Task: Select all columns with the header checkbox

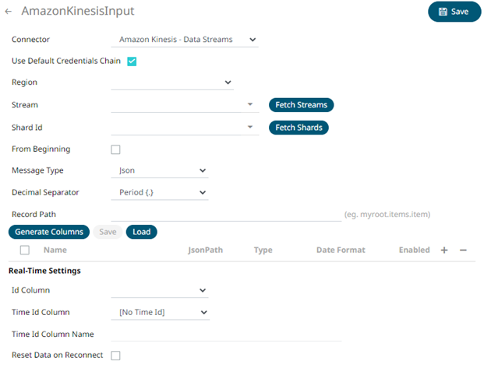Action: 25,251
